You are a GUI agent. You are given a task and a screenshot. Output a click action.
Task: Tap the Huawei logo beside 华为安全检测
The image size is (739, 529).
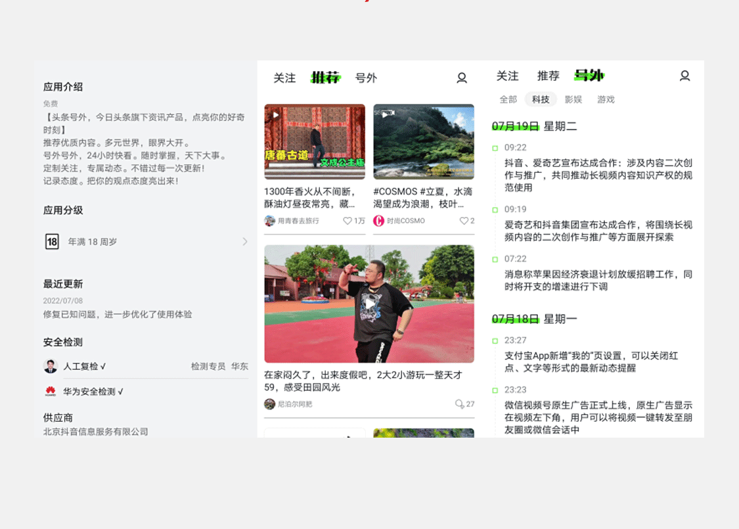coord(51,391)
